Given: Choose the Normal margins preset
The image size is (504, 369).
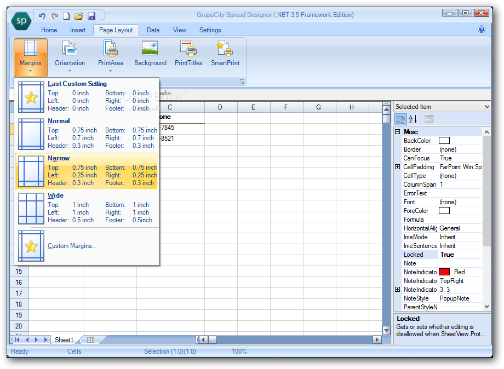Looking at the screenshot, I should pos(87,134).
